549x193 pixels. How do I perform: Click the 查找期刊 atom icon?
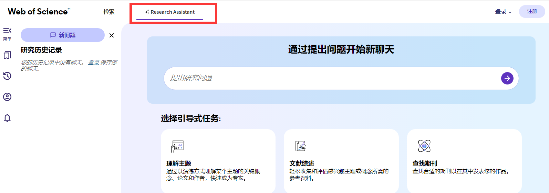click(x=424, y=146)
